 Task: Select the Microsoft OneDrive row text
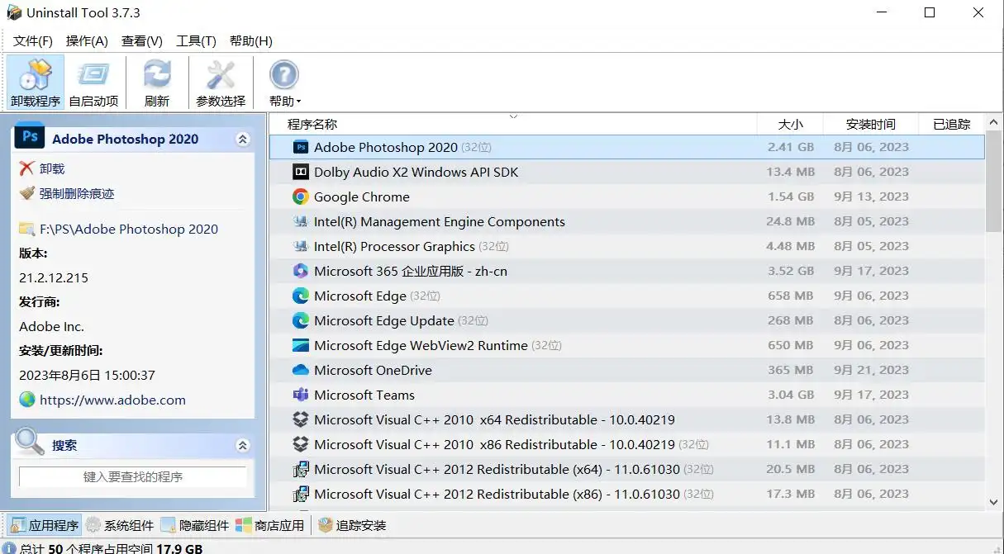click(373, 370)
